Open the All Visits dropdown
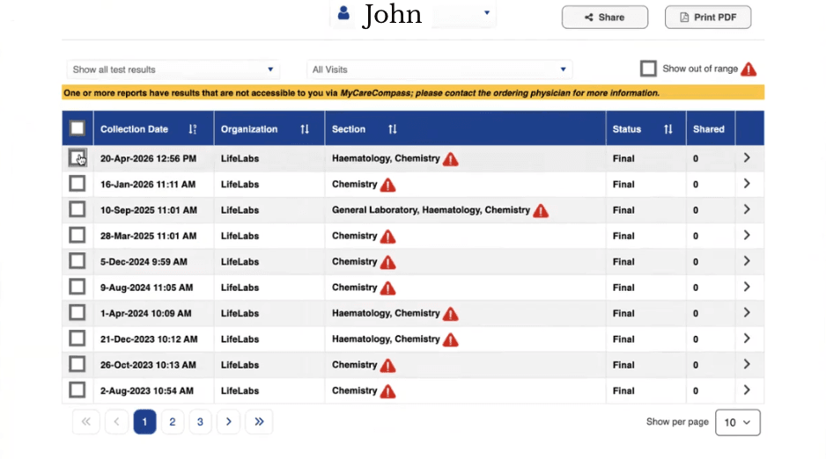The image size is (826, 459). (439, 69)
